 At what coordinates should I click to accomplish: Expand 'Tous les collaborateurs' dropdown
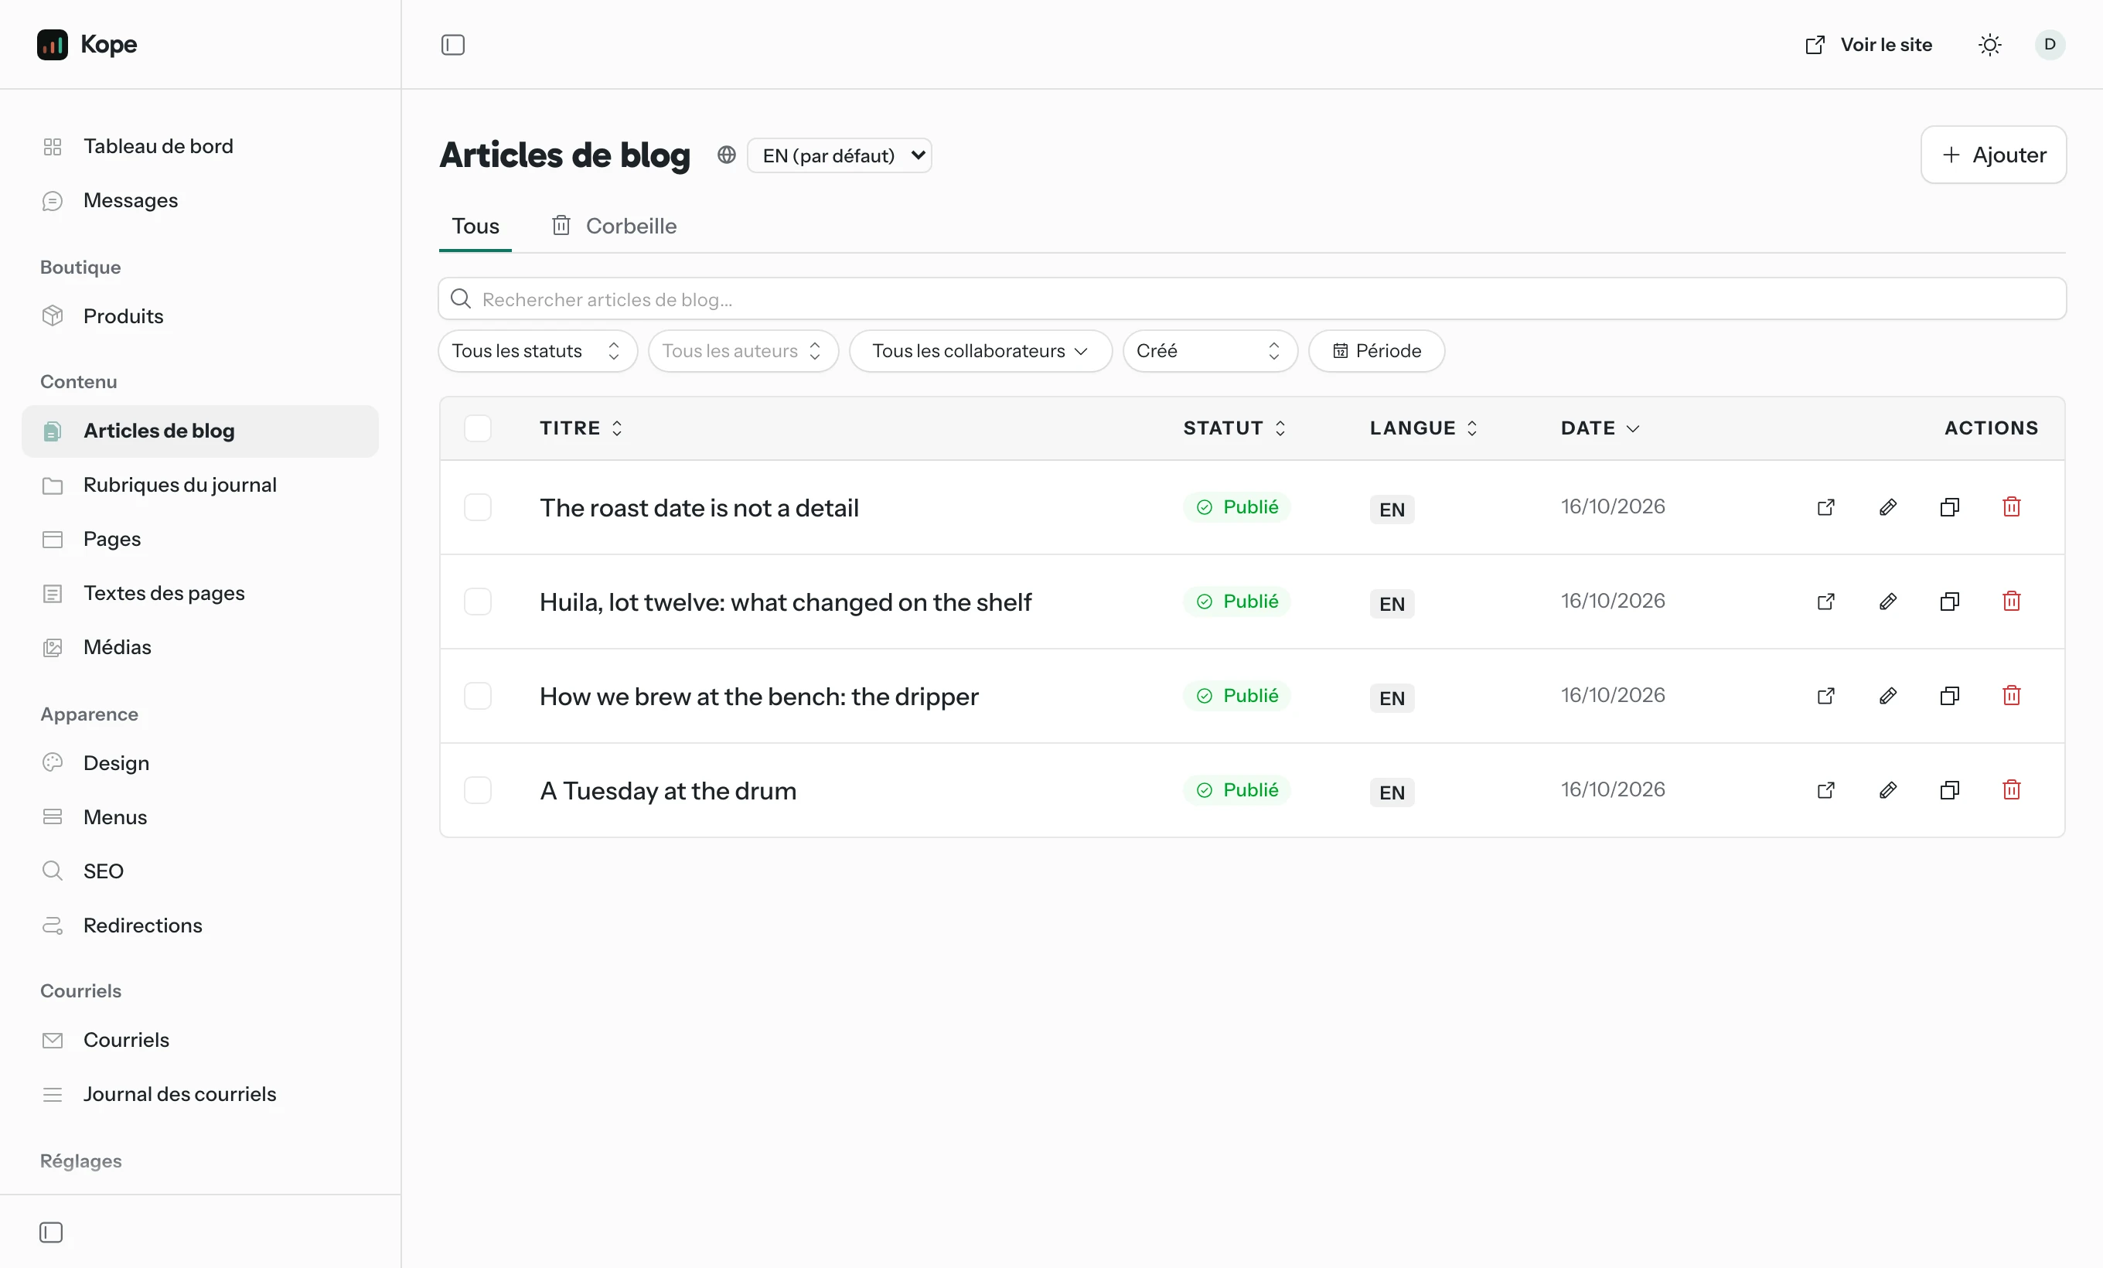pos(980,351)
